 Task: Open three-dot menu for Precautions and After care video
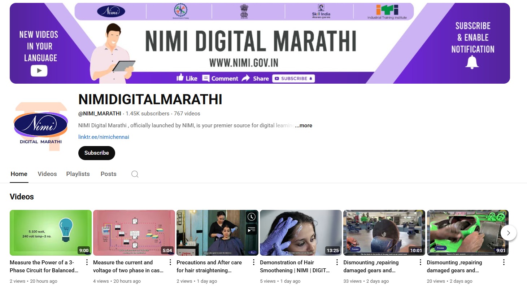(254, 262)
